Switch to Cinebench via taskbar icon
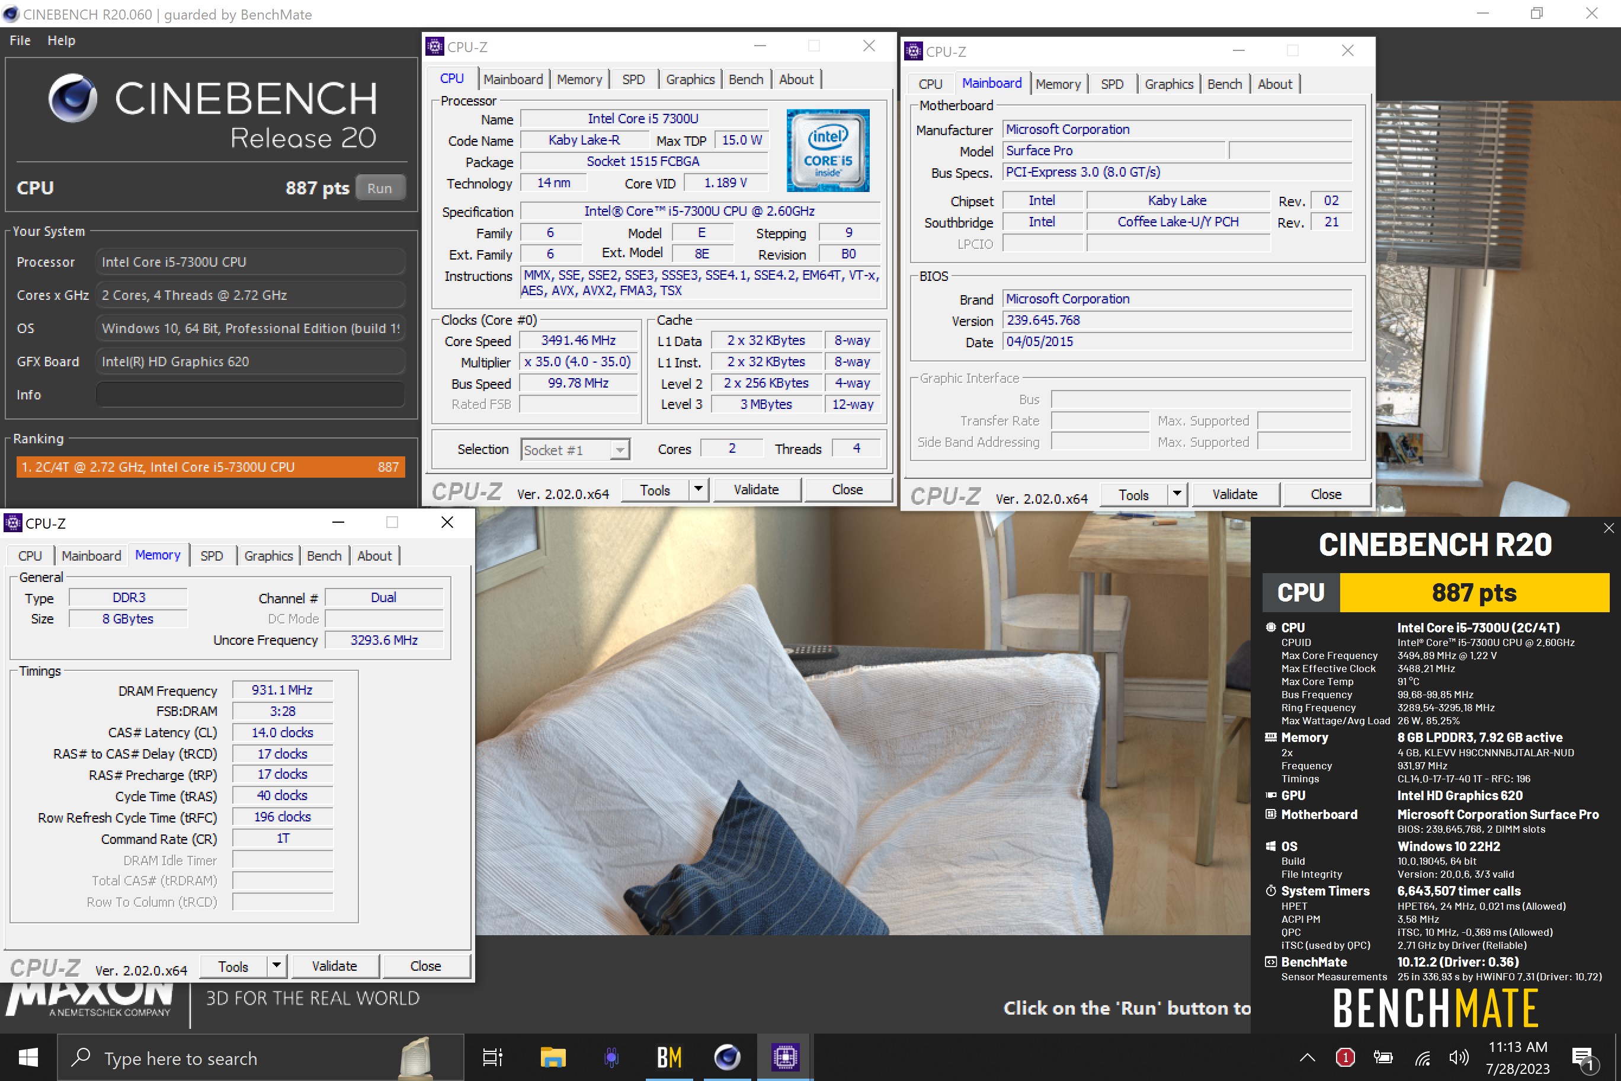 [727, 1057]
